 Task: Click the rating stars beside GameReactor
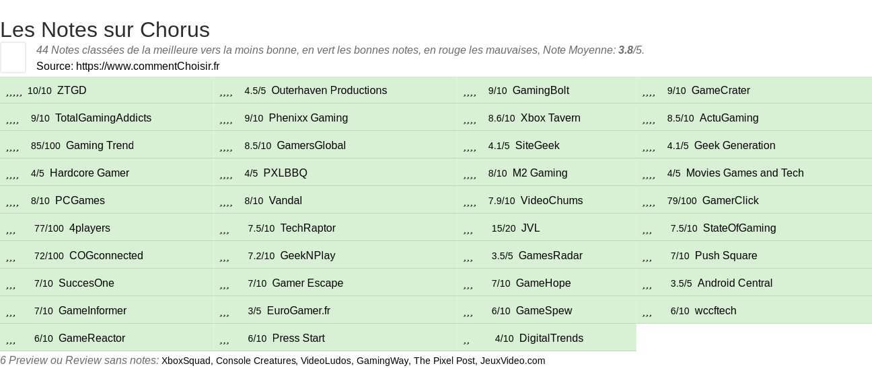point(11,339)
